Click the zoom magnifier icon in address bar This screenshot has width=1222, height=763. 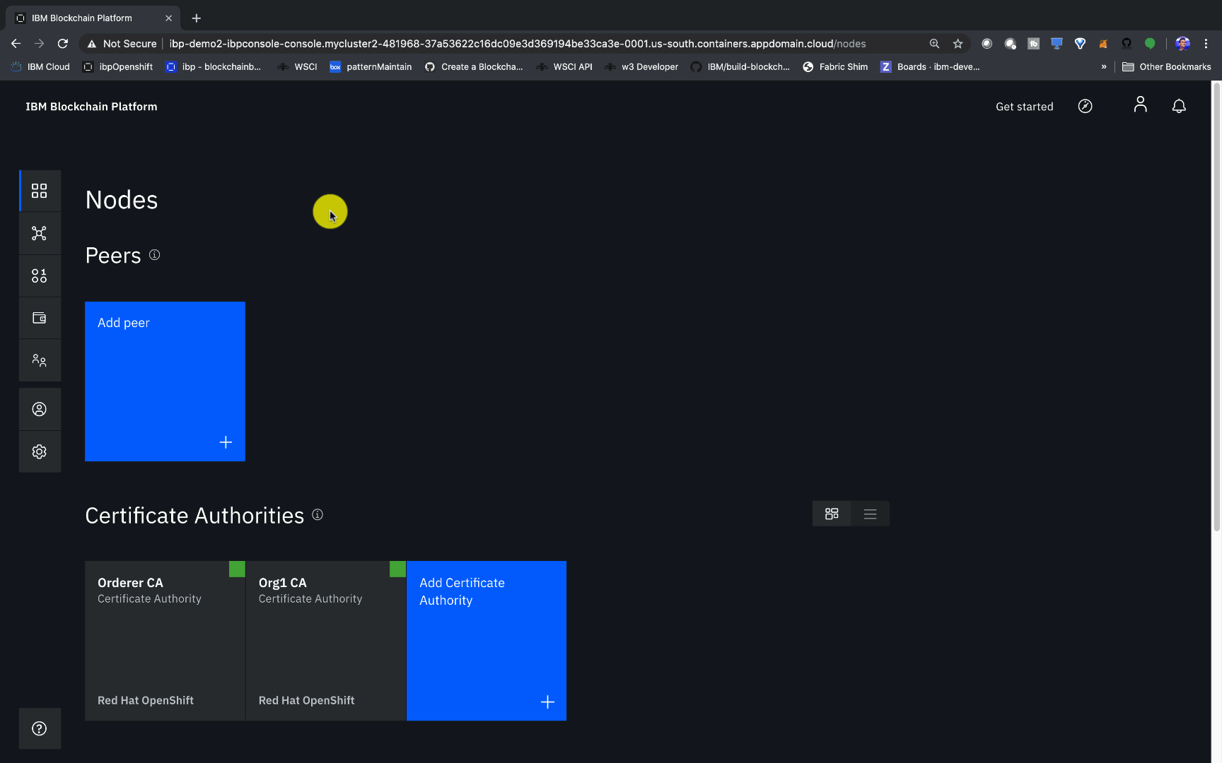pos(934,44)
